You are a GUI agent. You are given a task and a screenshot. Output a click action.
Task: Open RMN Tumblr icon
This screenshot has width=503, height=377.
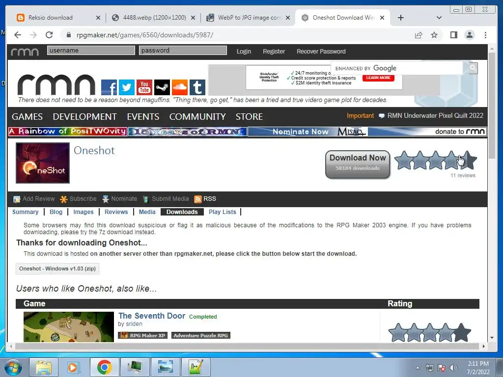click(197, 87)
